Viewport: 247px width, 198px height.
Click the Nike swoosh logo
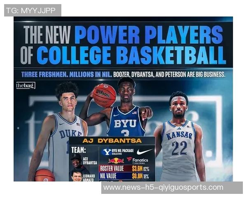pyautogui.click(x=144, y=151)
